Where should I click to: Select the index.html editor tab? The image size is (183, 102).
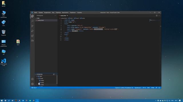63,16
